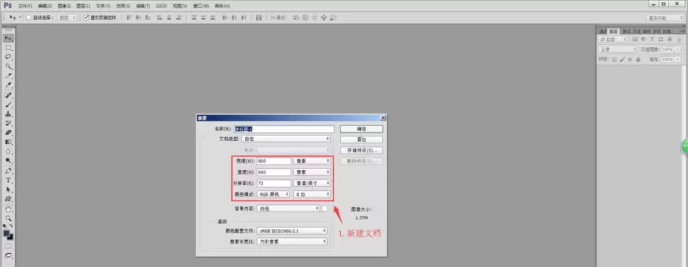Click the background content color swatch

(325, 208)
